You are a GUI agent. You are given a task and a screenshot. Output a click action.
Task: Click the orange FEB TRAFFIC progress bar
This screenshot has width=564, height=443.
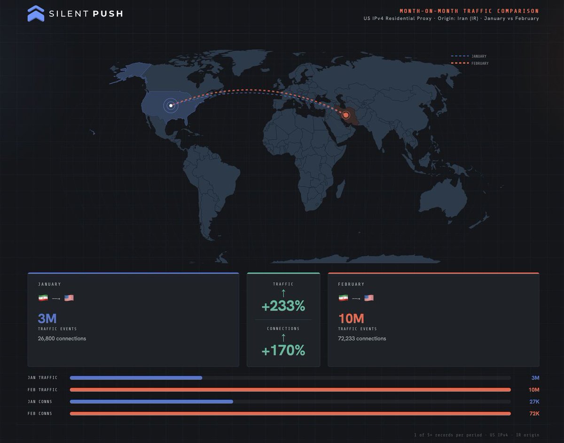(x=290, y=390)
